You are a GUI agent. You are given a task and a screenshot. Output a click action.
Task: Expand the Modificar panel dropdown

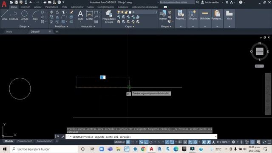click(62, 26)
